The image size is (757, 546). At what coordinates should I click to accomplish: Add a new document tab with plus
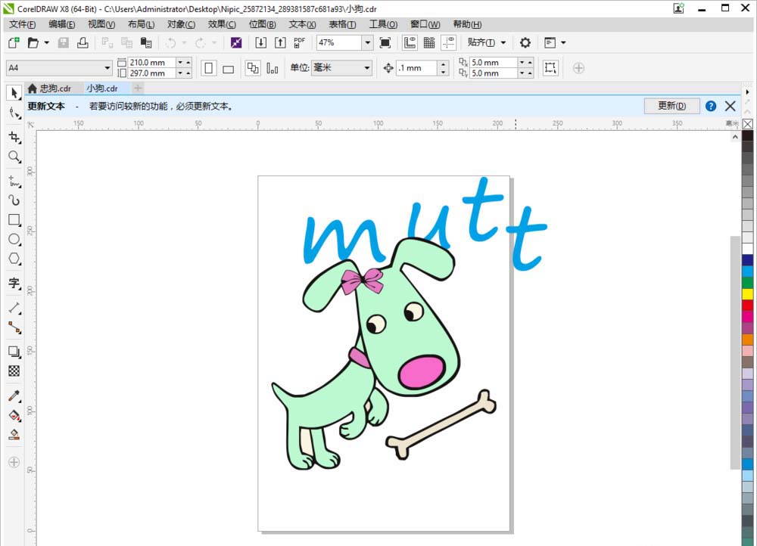(x=138, y=88)
